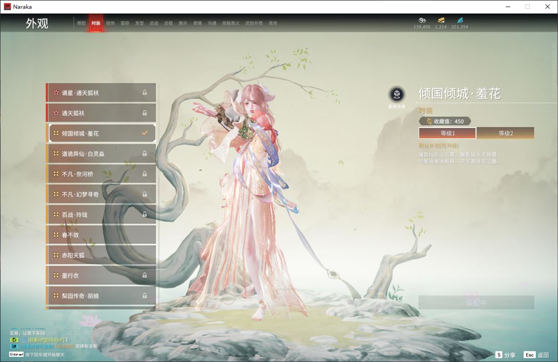The image size is (558, 362).
Task: Click the 收藏值: 450 badge
Action: (x=445, y=121)
